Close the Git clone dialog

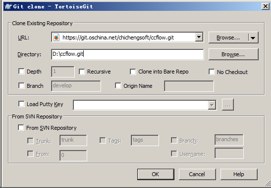(265, 6)
